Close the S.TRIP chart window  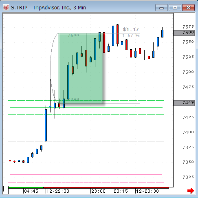click(x=188, y=8)
